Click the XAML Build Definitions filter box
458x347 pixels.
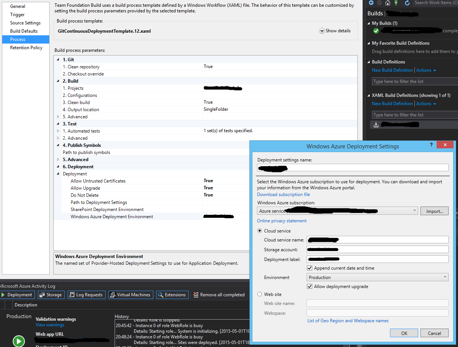point(415,115)
